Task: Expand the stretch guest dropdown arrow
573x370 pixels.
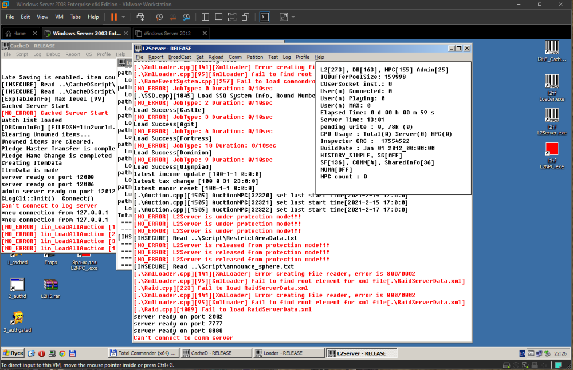Action: coord(293,17)
